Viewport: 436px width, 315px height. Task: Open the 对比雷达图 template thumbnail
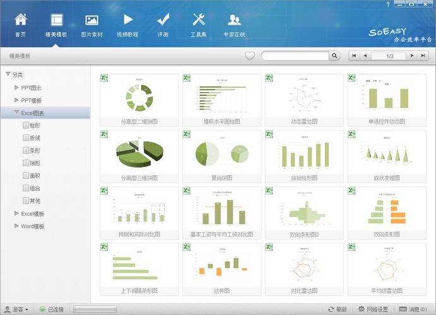point(304,269)
